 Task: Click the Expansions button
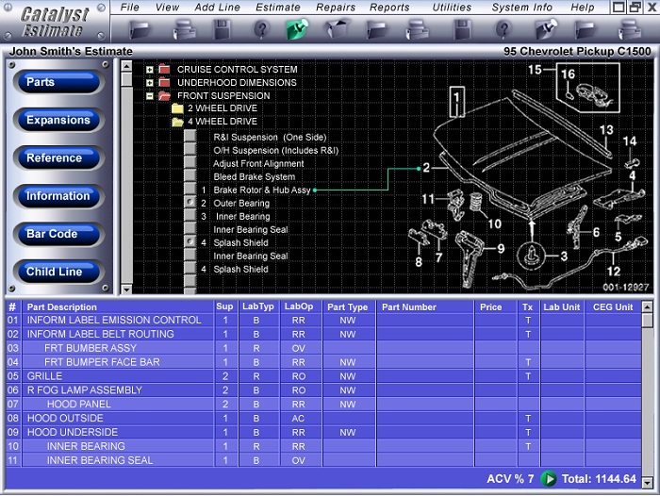58,120
